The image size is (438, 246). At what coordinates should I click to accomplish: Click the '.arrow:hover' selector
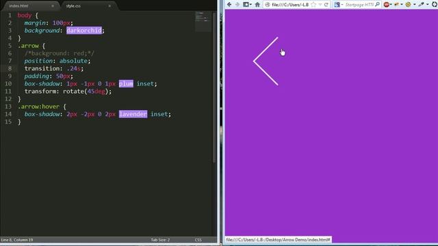(x=38, y=107)
